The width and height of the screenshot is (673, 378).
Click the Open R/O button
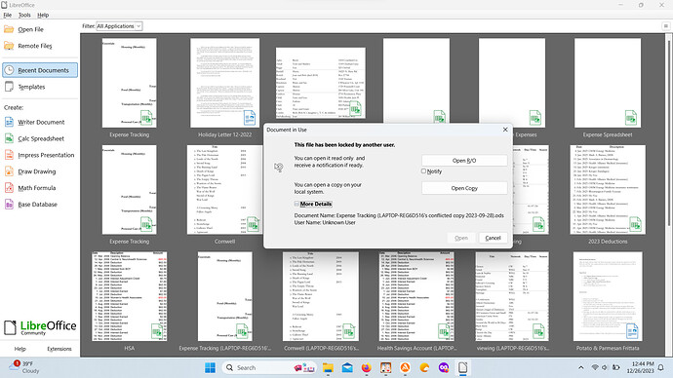point(464,161)
